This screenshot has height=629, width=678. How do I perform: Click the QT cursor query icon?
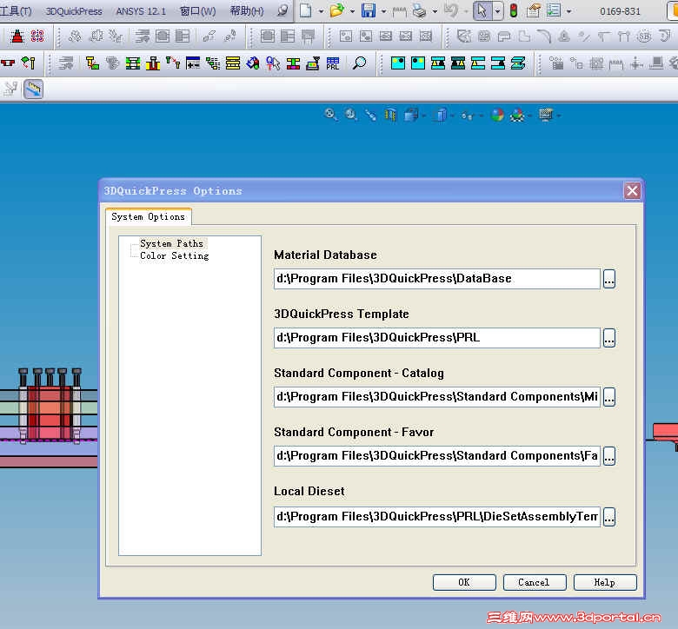272,63
